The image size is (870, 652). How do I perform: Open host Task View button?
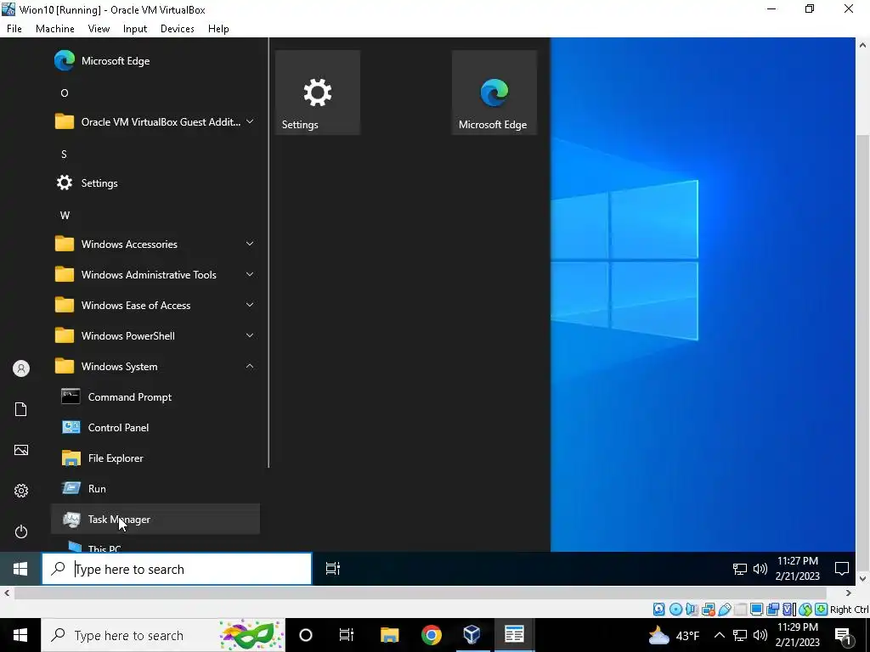pos(347,635)
